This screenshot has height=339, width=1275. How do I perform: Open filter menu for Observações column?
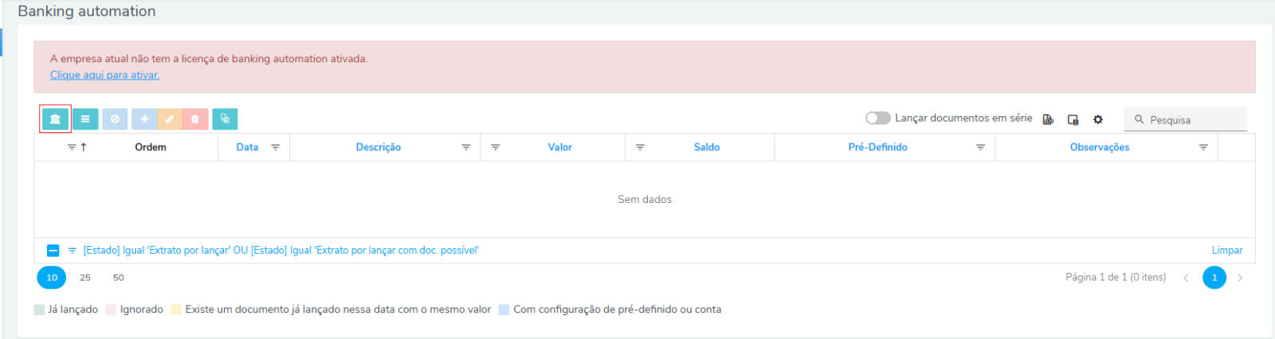coord(1203,147)
